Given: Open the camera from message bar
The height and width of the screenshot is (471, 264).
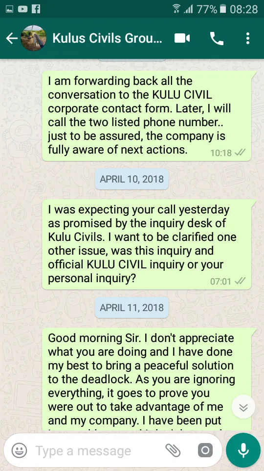Looking at the screenshot, I should (x=205, y=450).
